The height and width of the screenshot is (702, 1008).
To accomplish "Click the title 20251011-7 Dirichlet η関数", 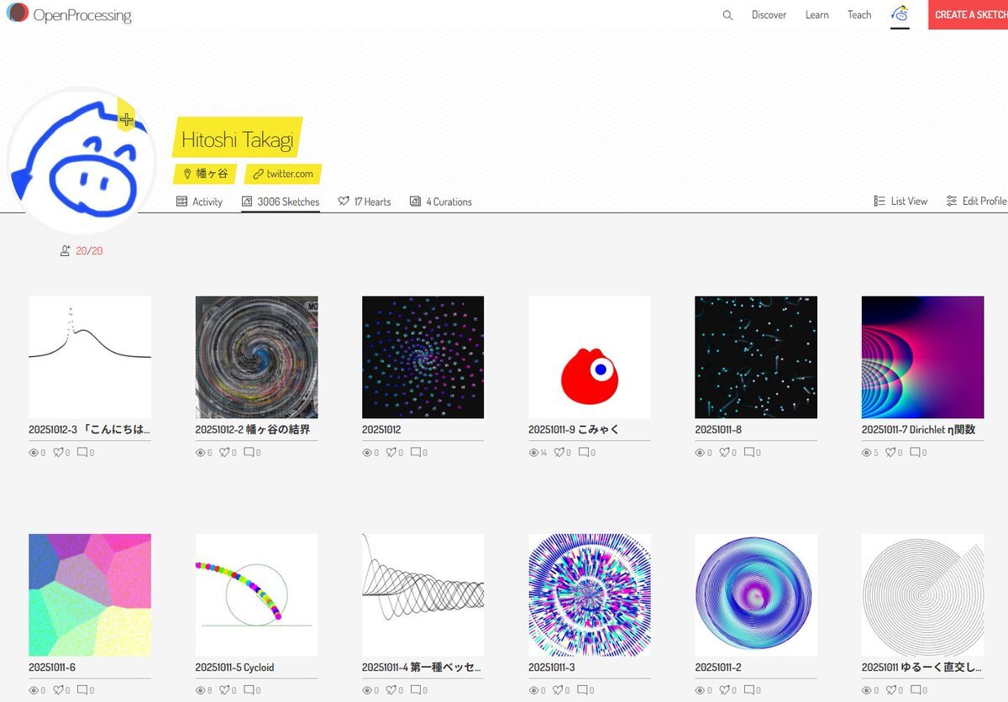I will [x=919, y=430].
